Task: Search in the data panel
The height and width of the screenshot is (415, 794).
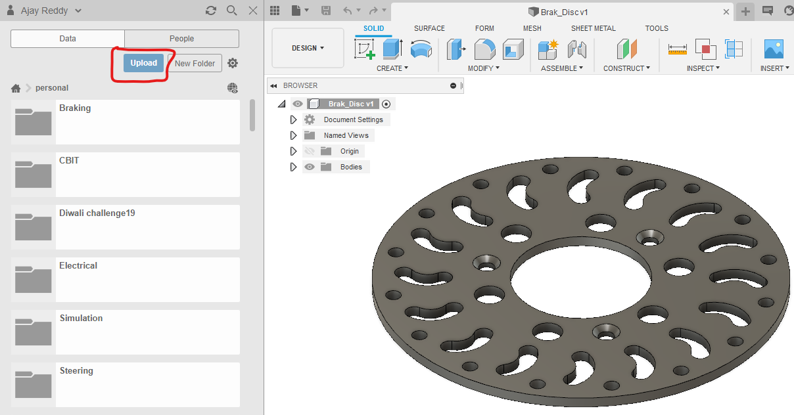Action: [232, 11]
